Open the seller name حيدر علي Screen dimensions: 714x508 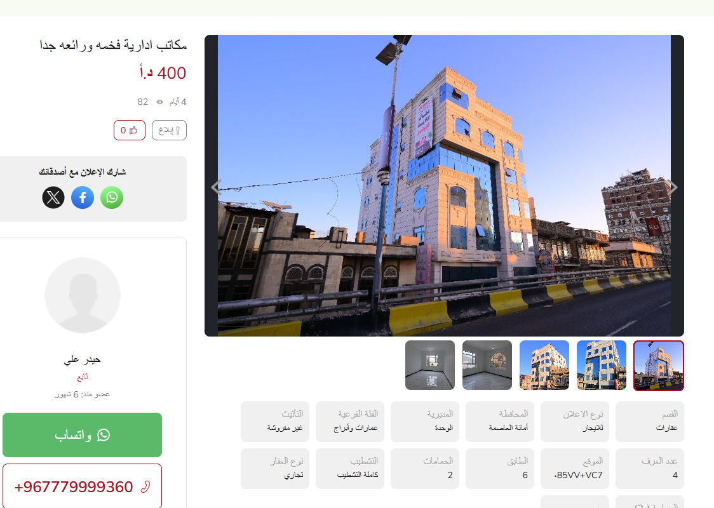tap(83, 359)
